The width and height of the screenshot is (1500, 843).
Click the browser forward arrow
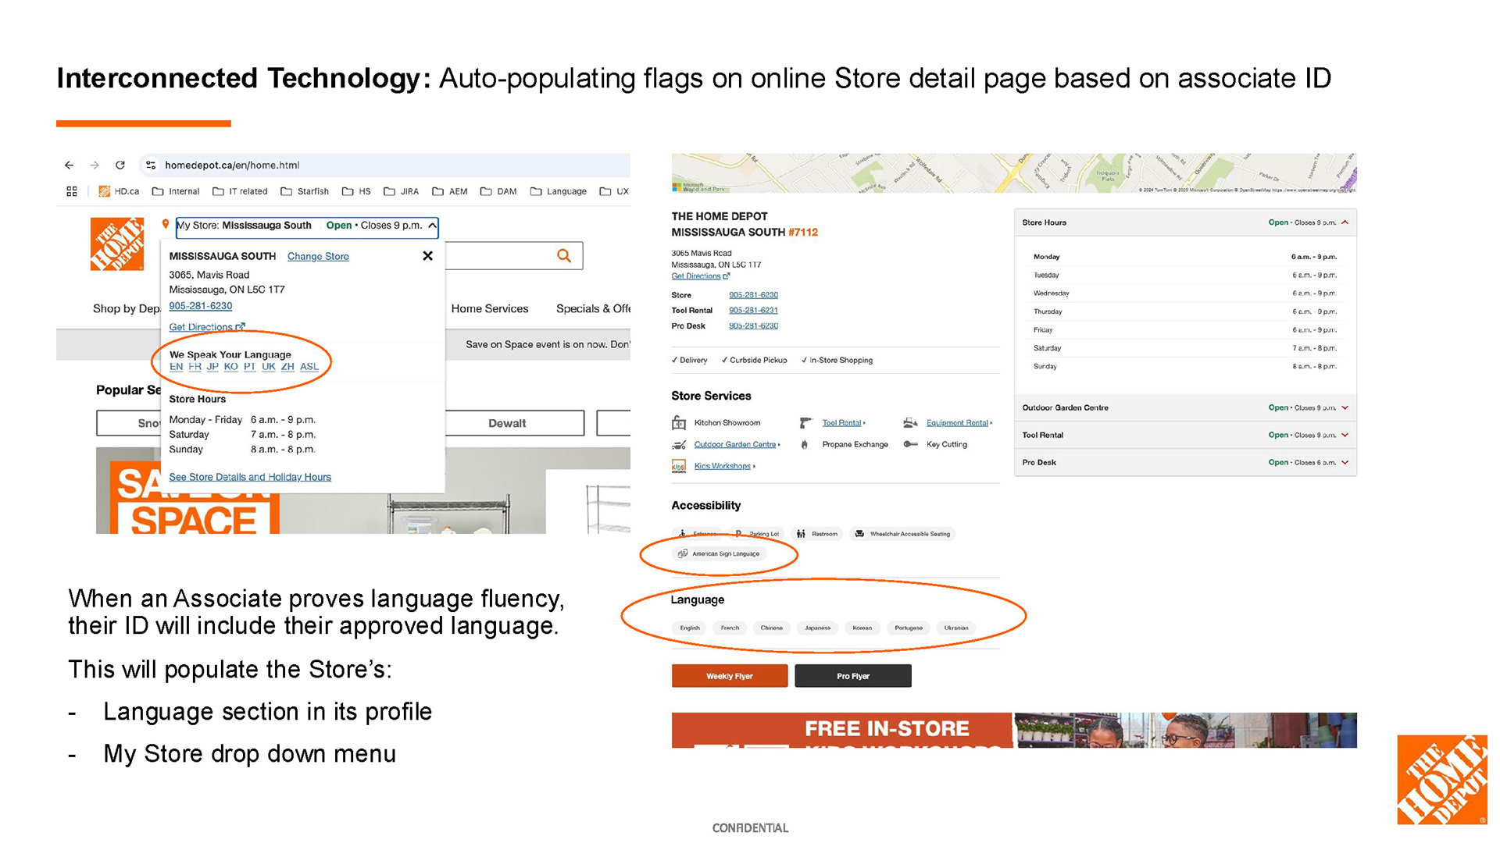tap(95, 165)
